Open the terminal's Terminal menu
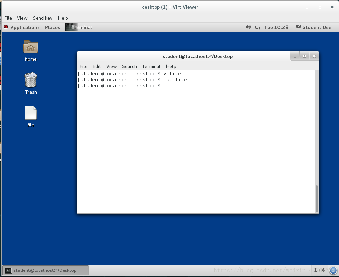The width and height of the screenshot is (339, 277). pos(151,66)
